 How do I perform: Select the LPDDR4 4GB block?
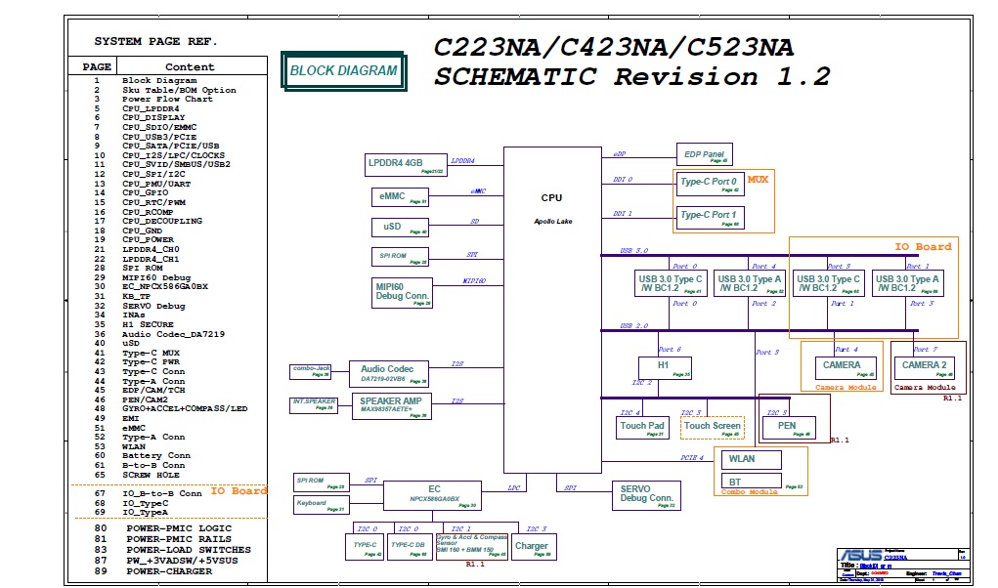pos(405,165)
